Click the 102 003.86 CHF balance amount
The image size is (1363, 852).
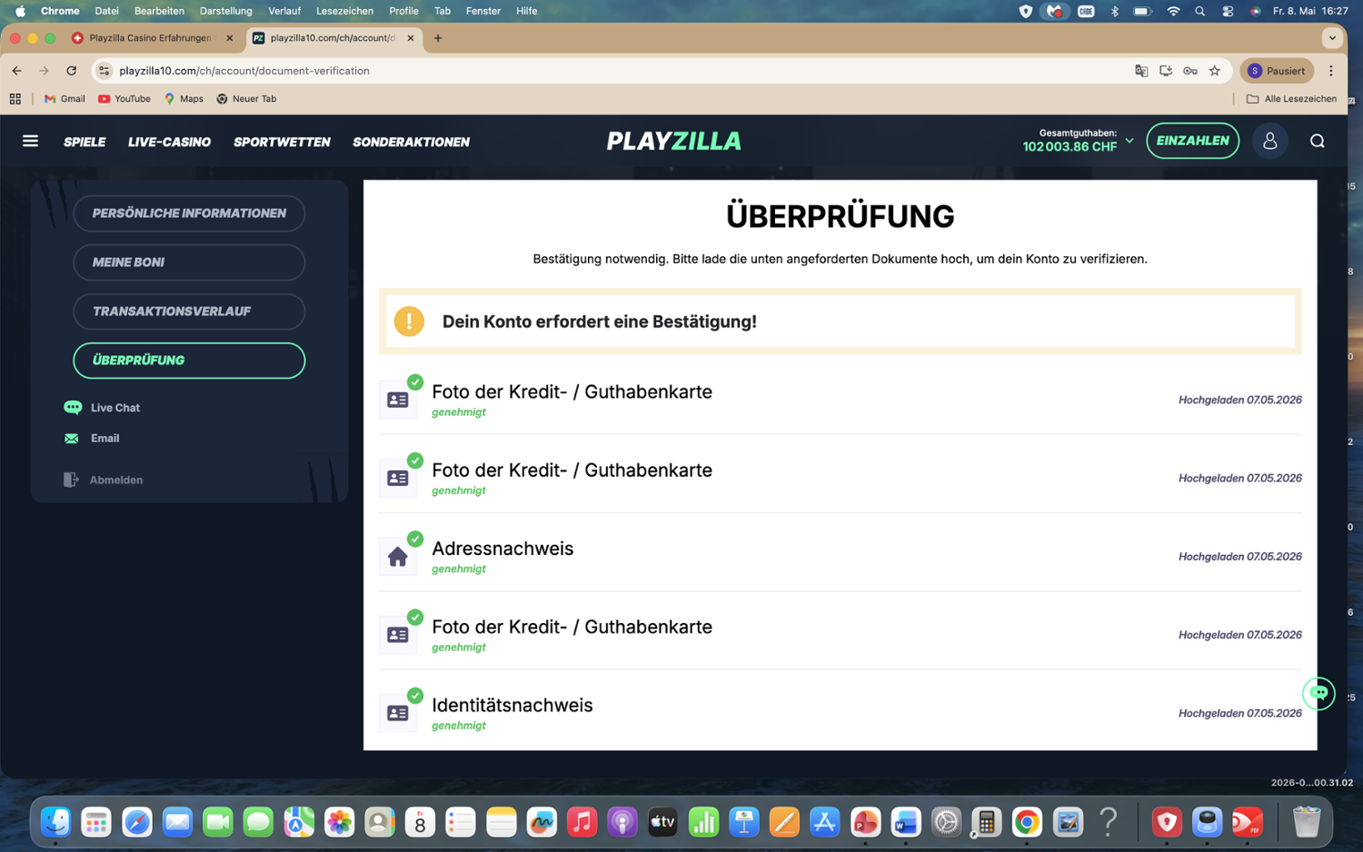click(1070, 147)
